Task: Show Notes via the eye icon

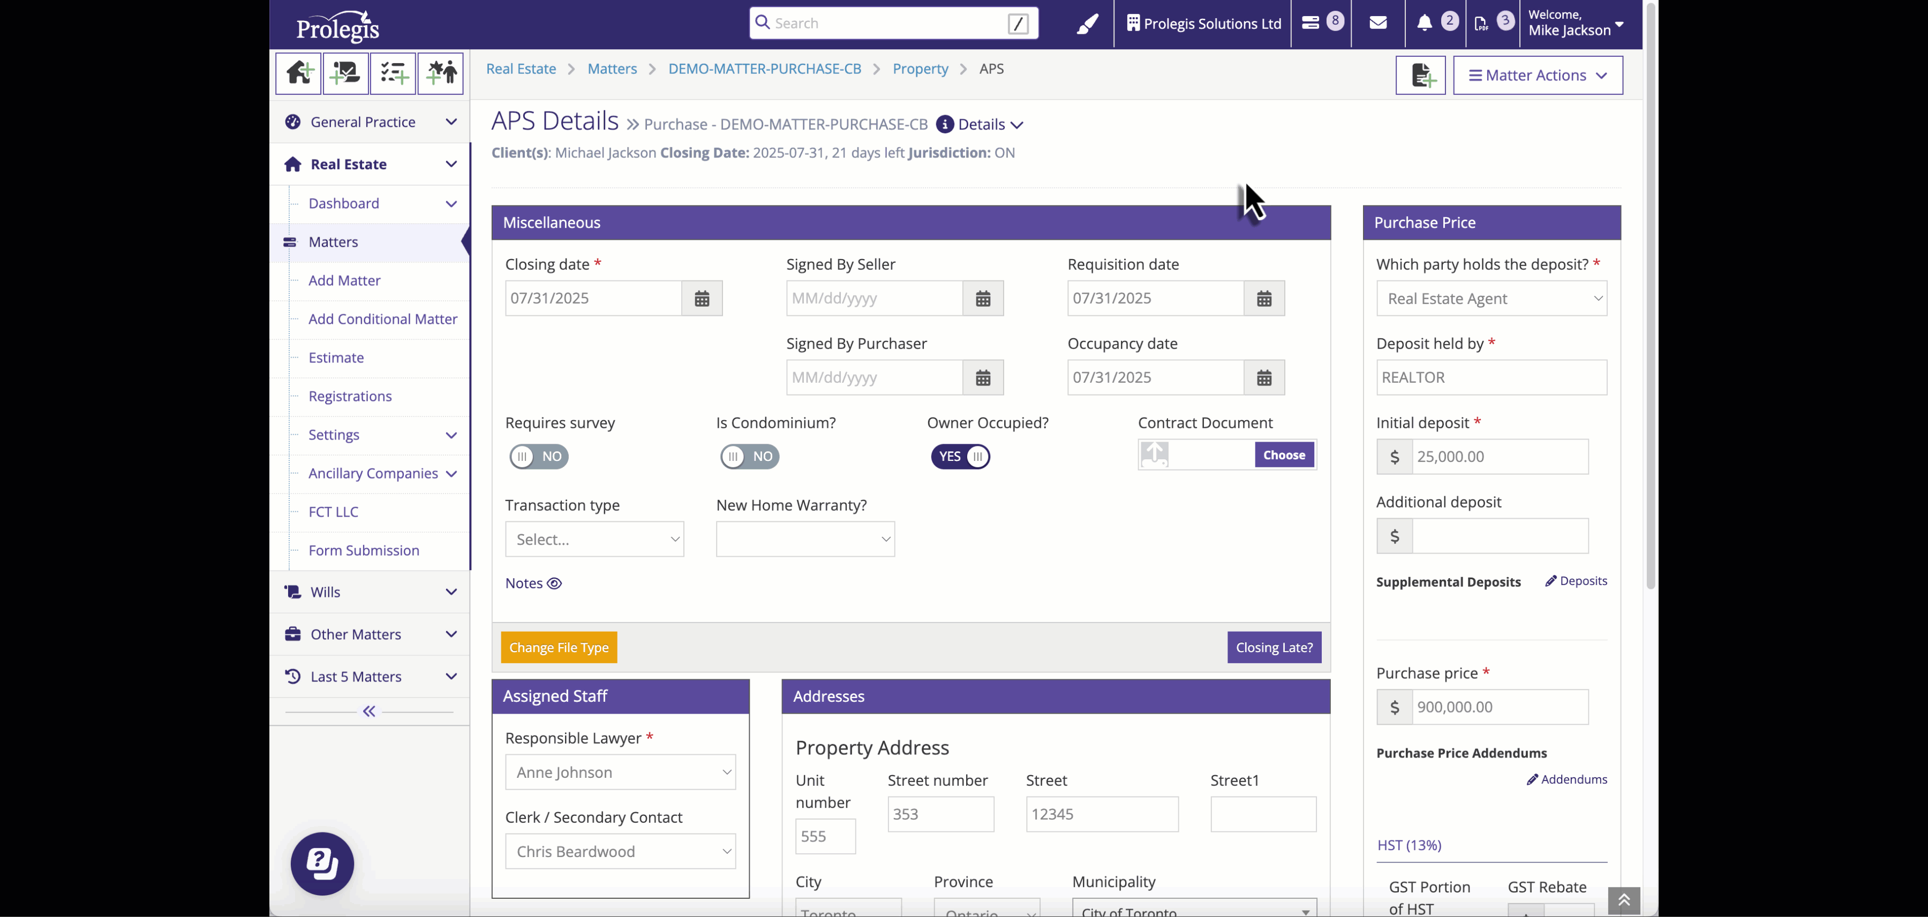Action: coord(554,583)
